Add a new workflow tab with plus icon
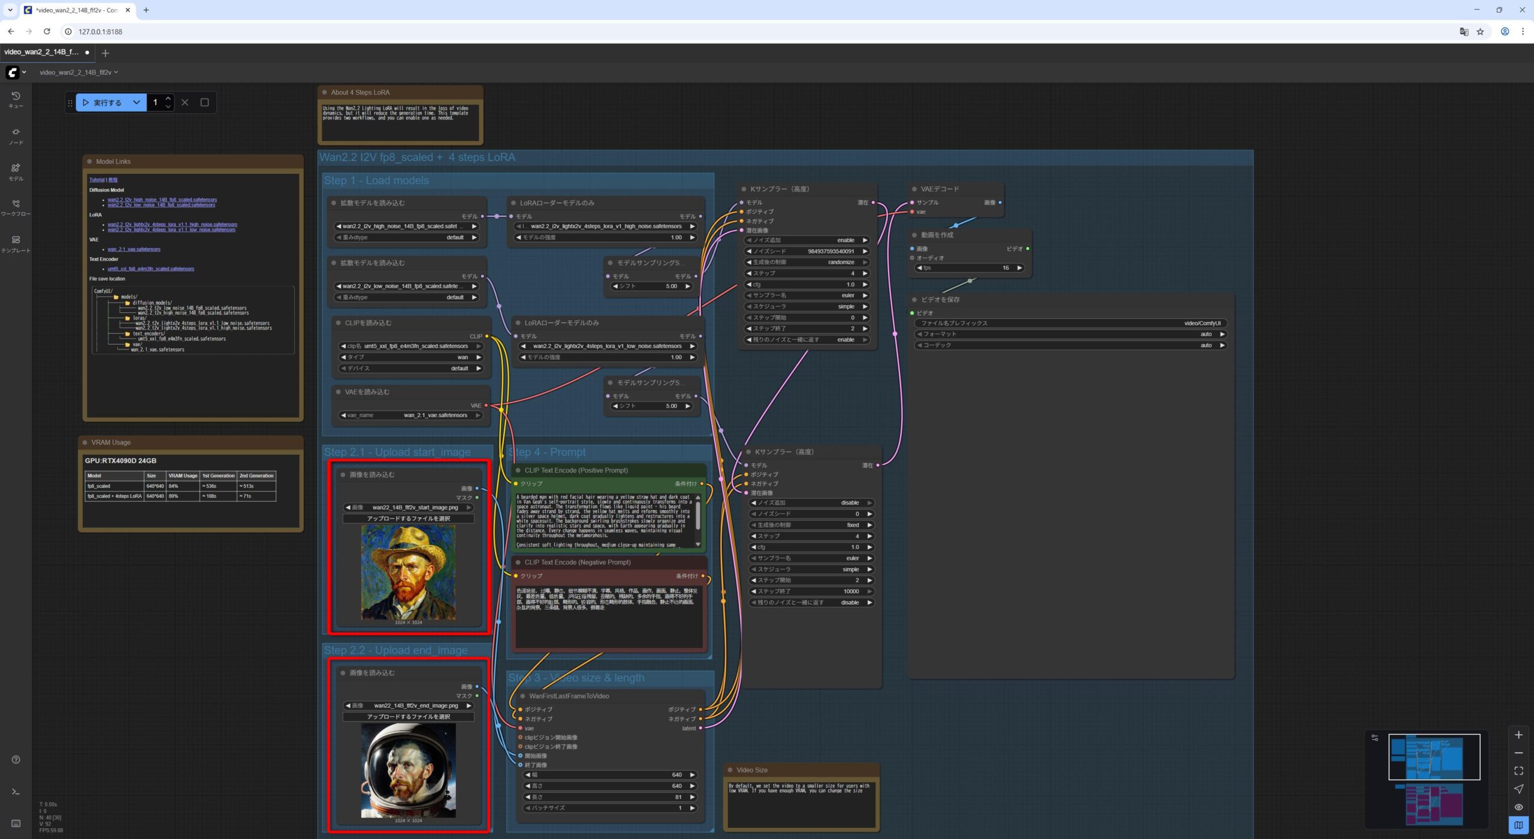This screenshot has width=1534, height=839. 105,53
